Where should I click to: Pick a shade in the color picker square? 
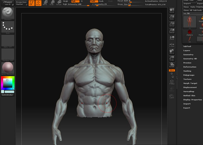coord(8,83)
